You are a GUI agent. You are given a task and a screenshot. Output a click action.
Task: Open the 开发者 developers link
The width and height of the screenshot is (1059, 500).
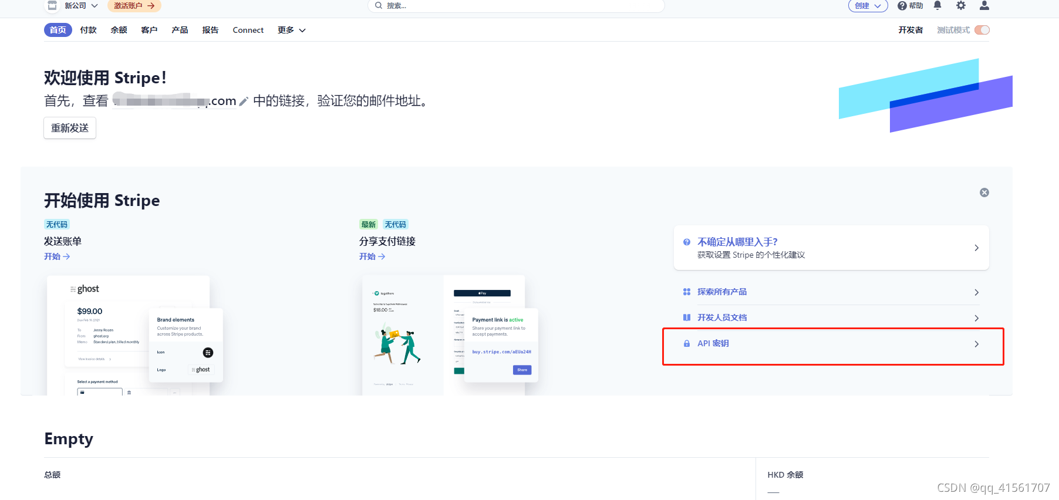tap(910, 30)
